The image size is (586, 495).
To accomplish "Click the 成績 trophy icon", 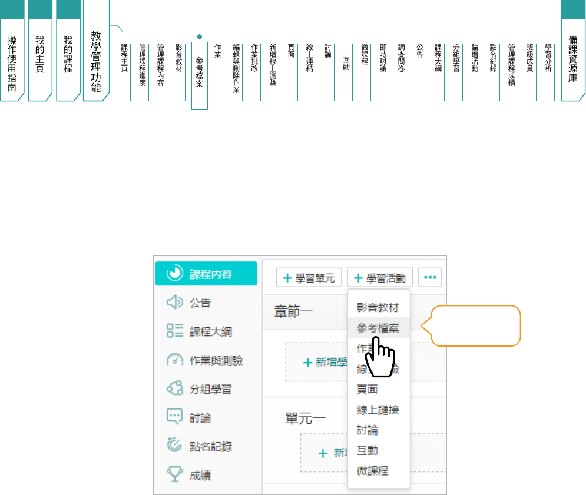I will tap(174, 474).
